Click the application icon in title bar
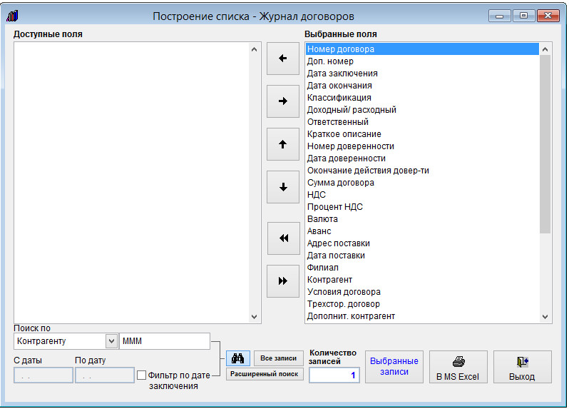Screen dimensions: 569x409 coord(12,16)
